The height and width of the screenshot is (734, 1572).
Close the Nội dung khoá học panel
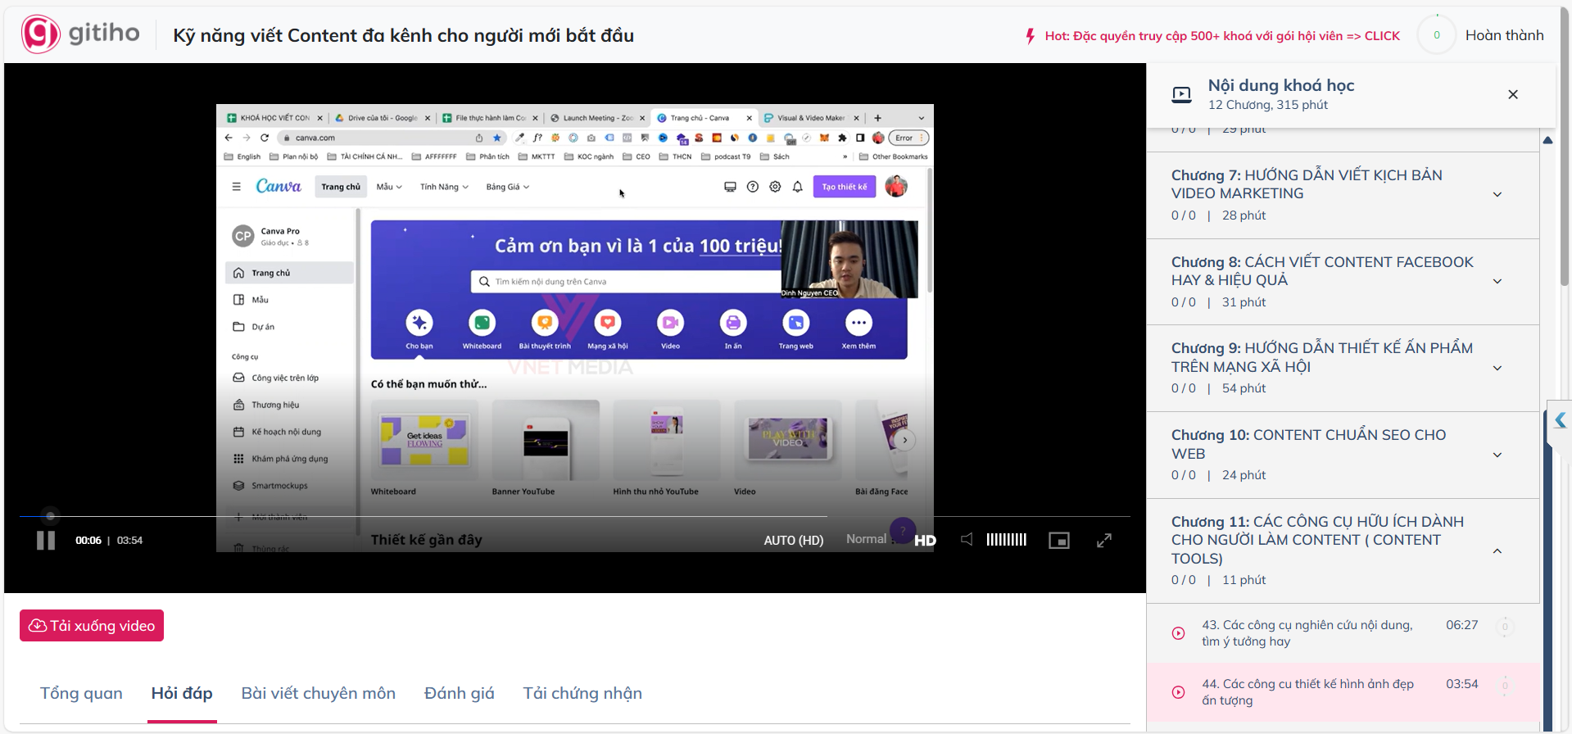click(x=1513, y=94)
